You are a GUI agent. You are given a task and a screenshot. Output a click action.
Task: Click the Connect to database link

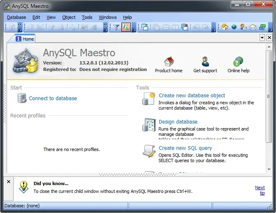tap(53, 98)
